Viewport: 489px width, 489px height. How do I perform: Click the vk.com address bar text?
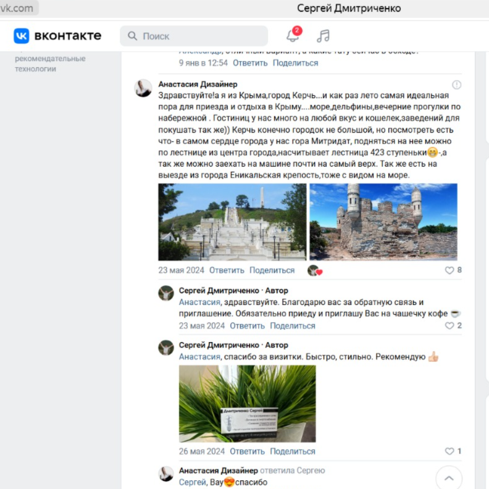(x=17, y=8)
